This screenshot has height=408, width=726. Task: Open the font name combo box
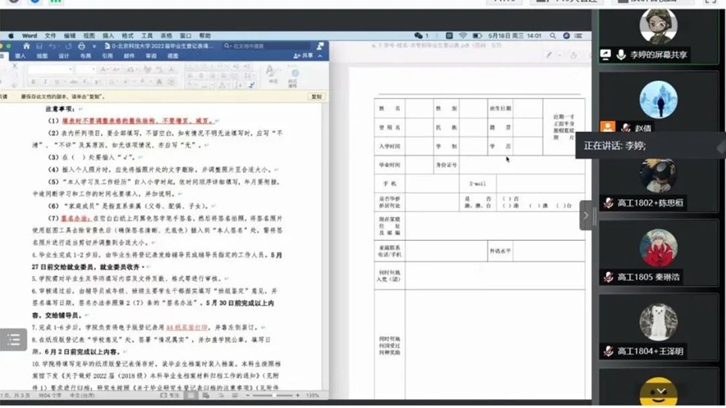[x=50, y=69]
